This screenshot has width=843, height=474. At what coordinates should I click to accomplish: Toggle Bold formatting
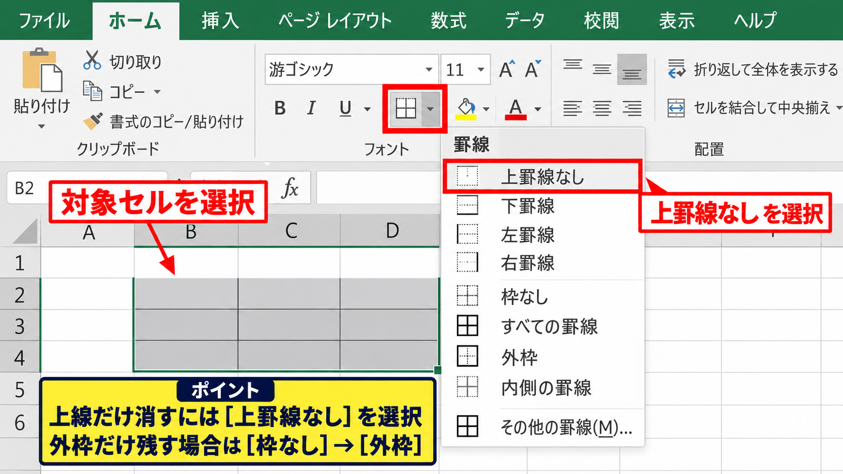click(x=280, y=108)
